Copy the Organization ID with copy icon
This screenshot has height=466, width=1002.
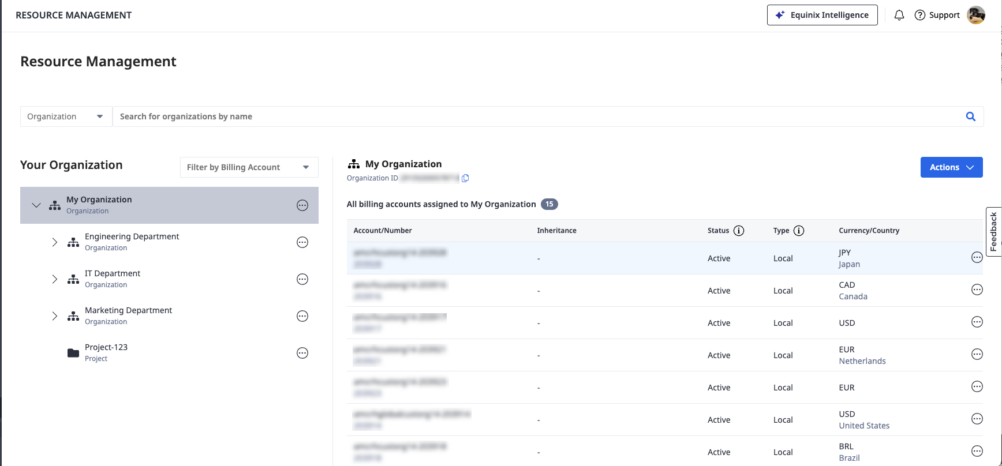[465, 178]
